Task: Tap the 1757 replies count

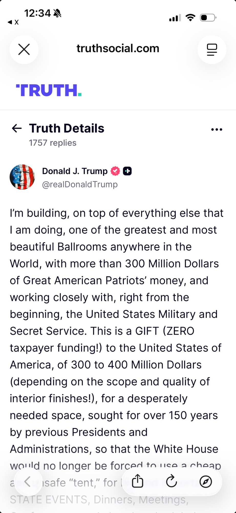Action: pos(53,143)
